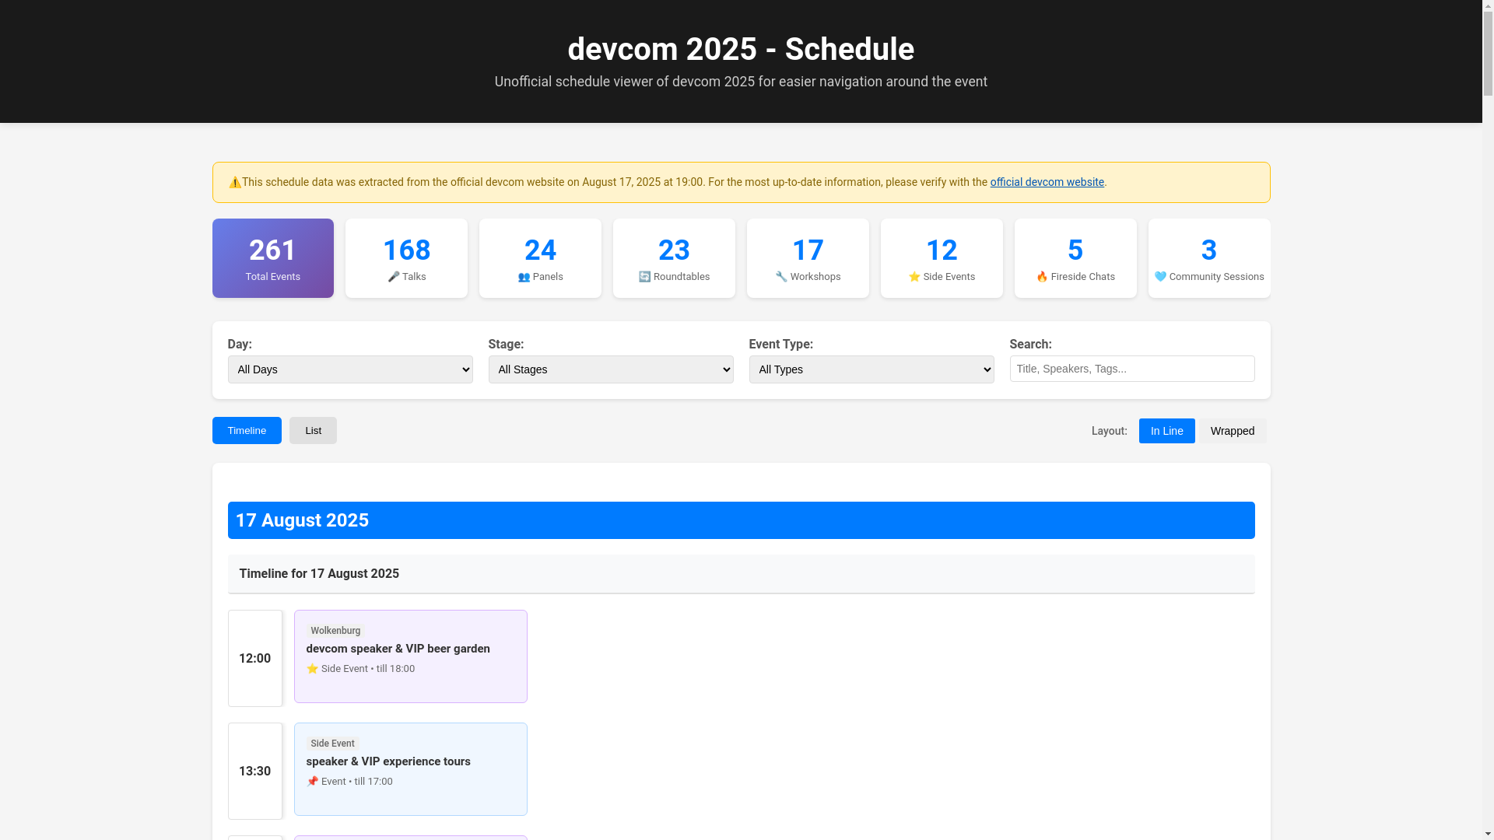Click 'Side Event • till 18:00' text
1494x840 pixels.
point(368,669)
